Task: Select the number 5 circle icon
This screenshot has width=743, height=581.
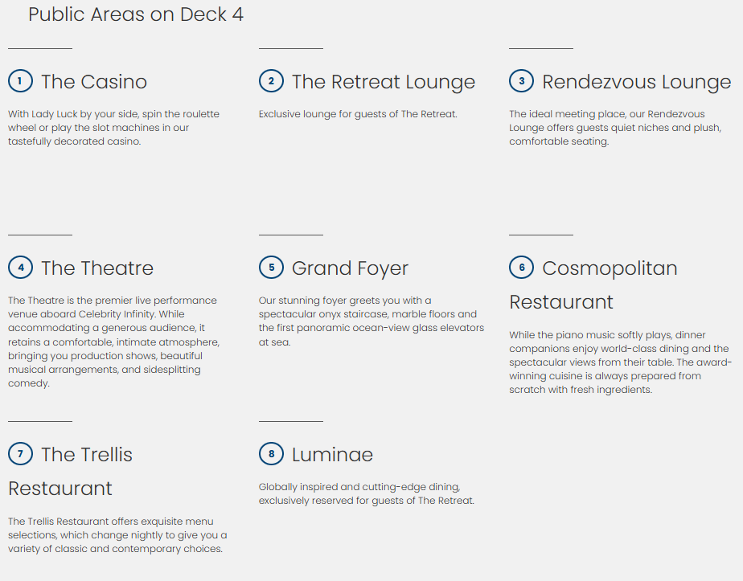Action: click(x=271, y=268)
